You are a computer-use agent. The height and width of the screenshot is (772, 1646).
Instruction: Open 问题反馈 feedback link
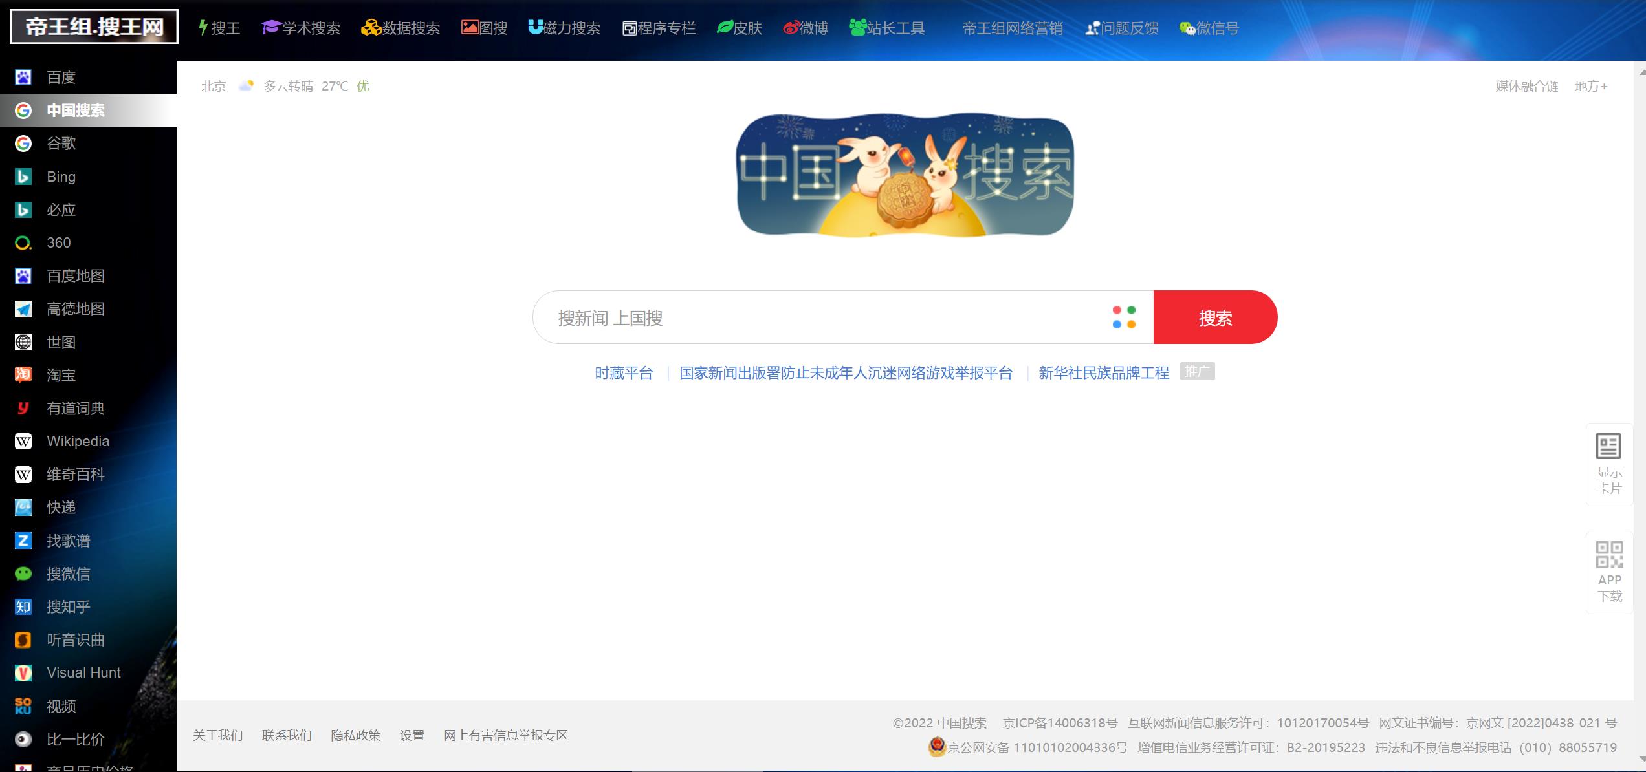point(1122,28)
